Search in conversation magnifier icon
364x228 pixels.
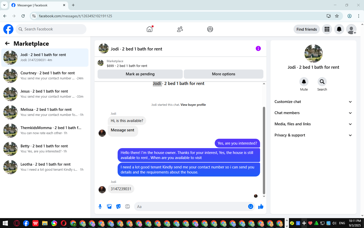pyautogui.click(x=322, y=82)
